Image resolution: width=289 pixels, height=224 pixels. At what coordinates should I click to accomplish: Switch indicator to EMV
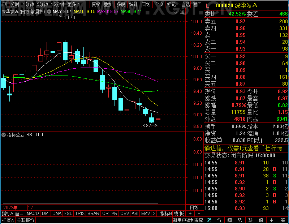point(146,214)
